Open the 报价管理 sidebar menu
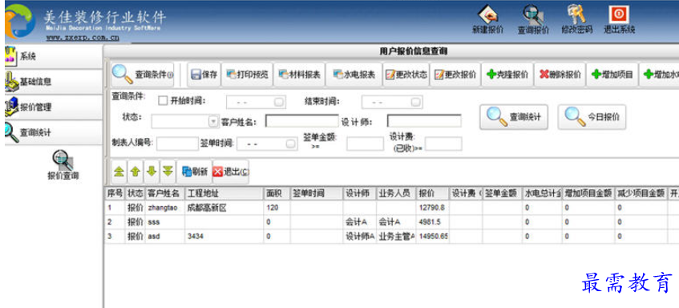The width and height of the screenshot is (679, 308). pos(54,107)
